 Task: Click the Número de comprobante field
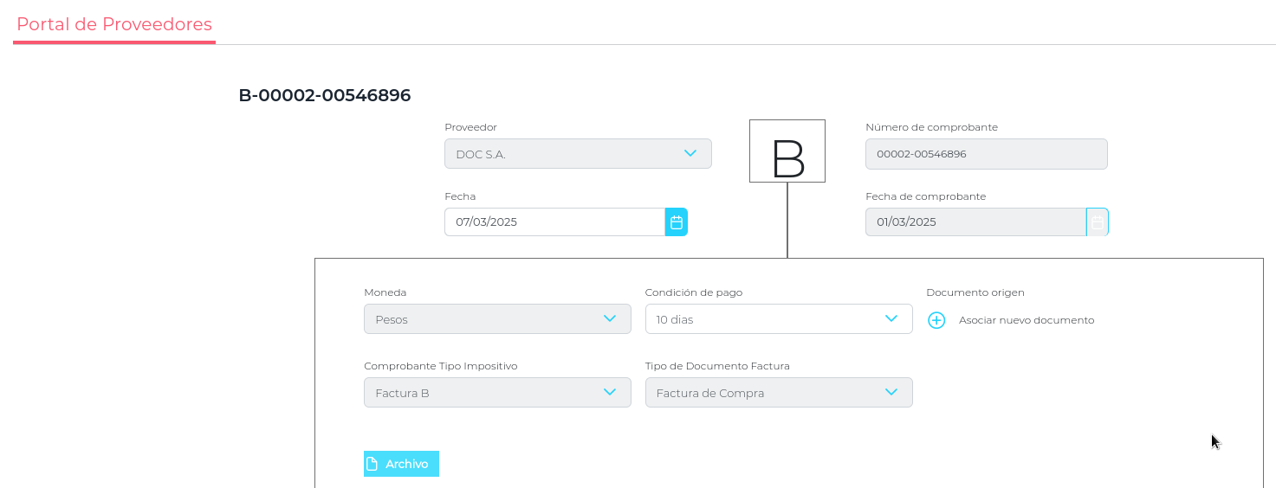[x=986, y=154]
